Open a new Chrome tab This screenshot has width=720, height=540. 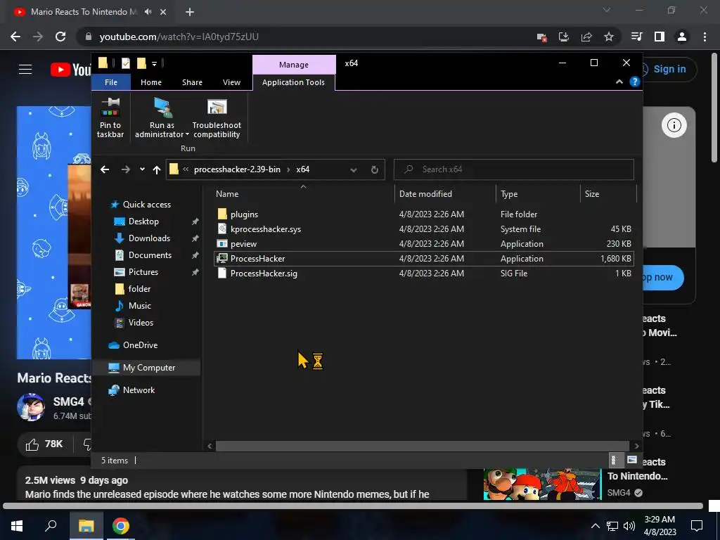coord(190,12)
